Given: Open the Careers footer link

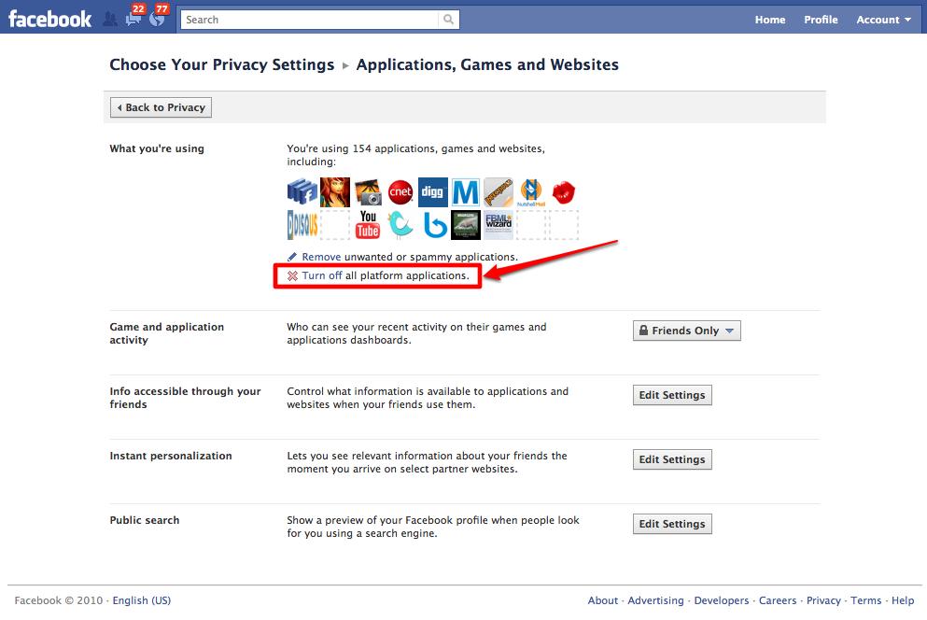Looking at the screenshot, I should [778, 600].
